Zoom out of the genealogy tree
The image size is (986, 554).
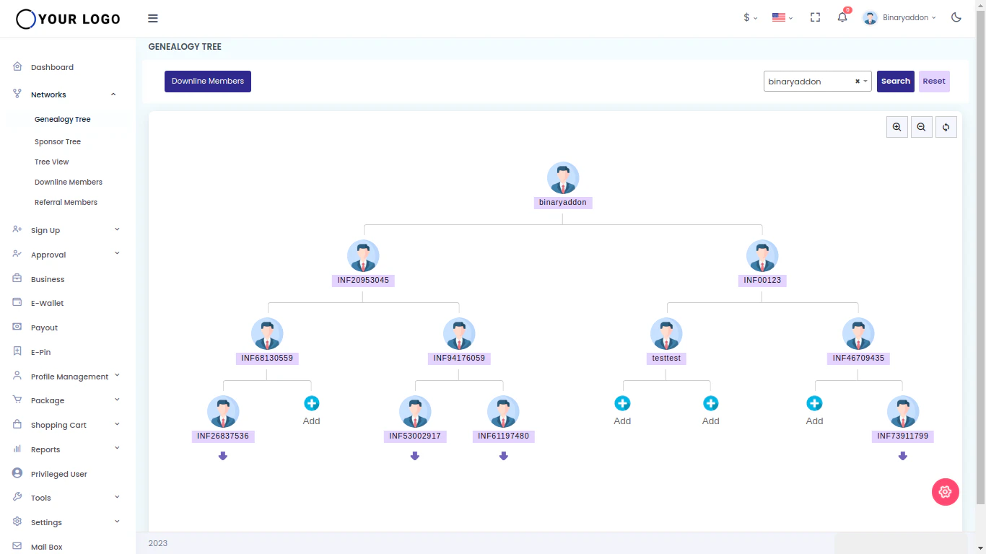click(921, 126)
